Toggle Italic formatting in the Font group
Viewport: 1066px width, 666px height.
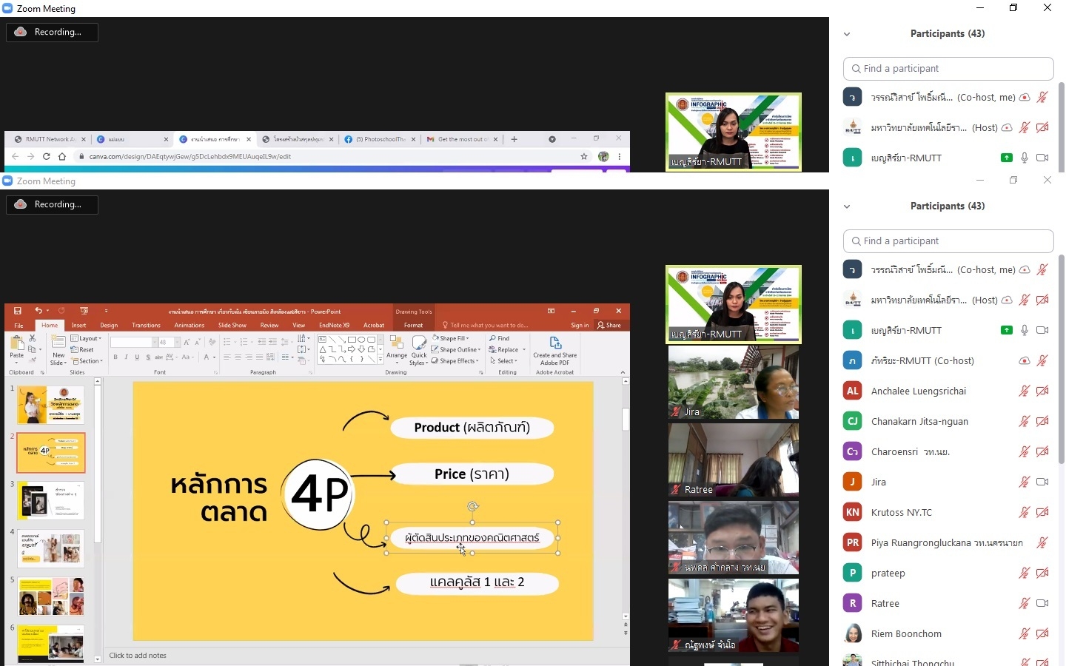[x=126, y=357]
